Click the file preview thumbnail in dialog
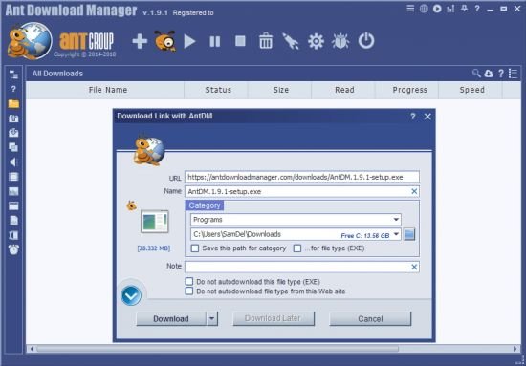 point(154,222)
